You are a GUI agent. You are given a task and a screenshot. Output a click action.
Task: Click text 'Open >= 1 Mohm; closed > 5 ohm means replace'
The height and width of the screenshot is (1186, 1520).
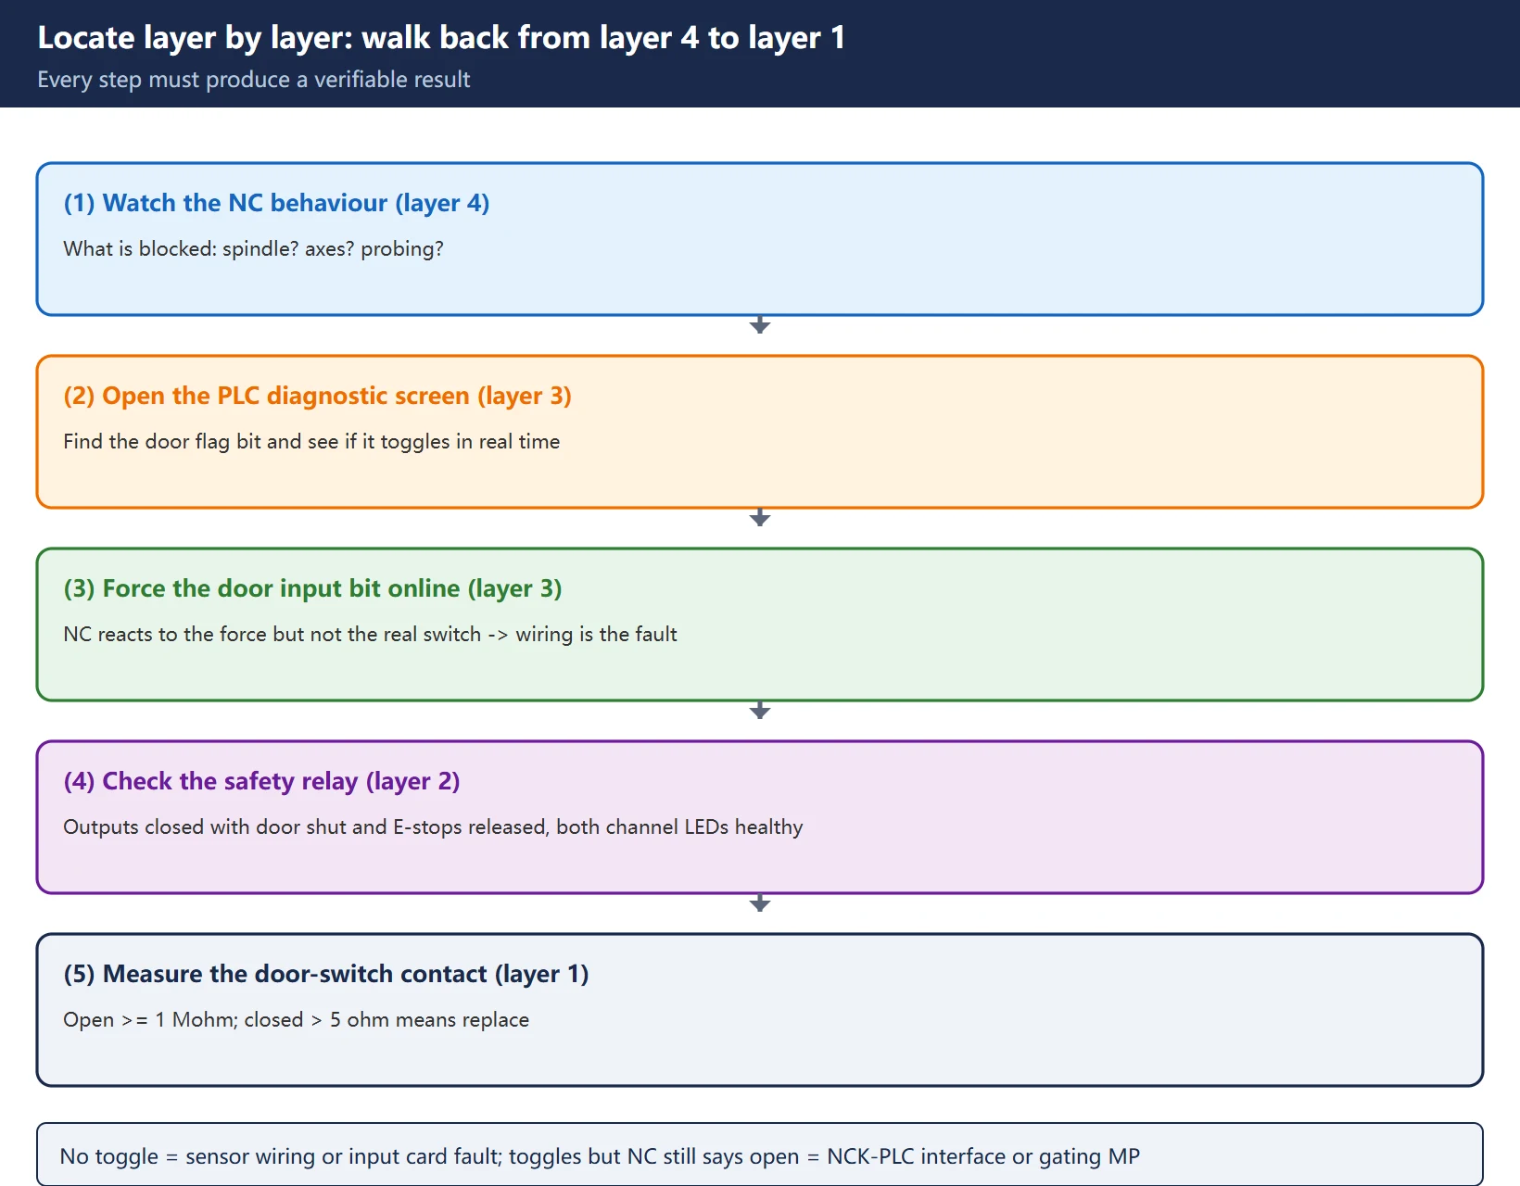pos(296,1020)
